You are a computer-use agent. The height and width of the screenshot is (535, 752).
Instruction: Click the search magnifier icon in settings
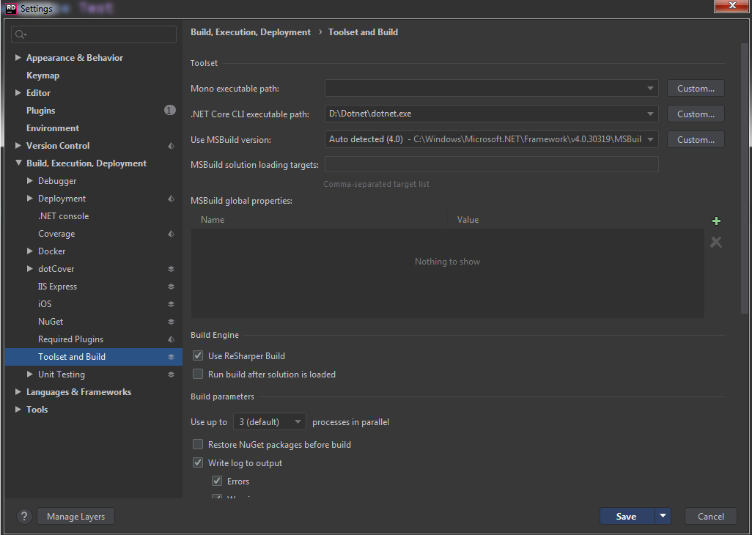pyautogui.click(x=21, y=34)
